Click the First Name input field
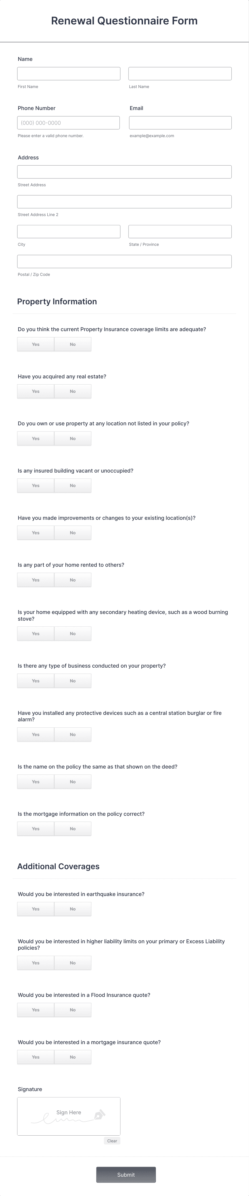 [69, 73]
